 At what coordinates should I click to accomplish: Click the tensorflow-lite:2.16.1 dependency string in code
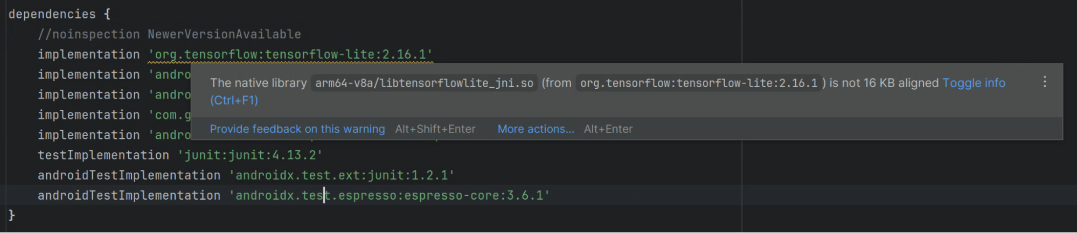click(x=290, y=54)
